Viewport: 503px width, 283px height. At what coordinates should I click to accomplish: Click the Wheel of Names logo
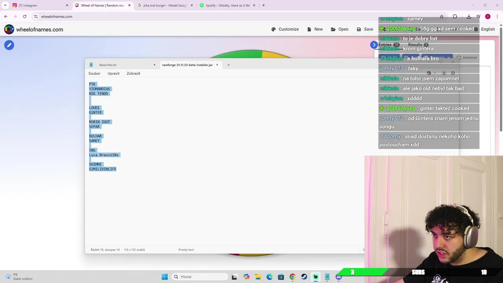[x=34, y=29]
